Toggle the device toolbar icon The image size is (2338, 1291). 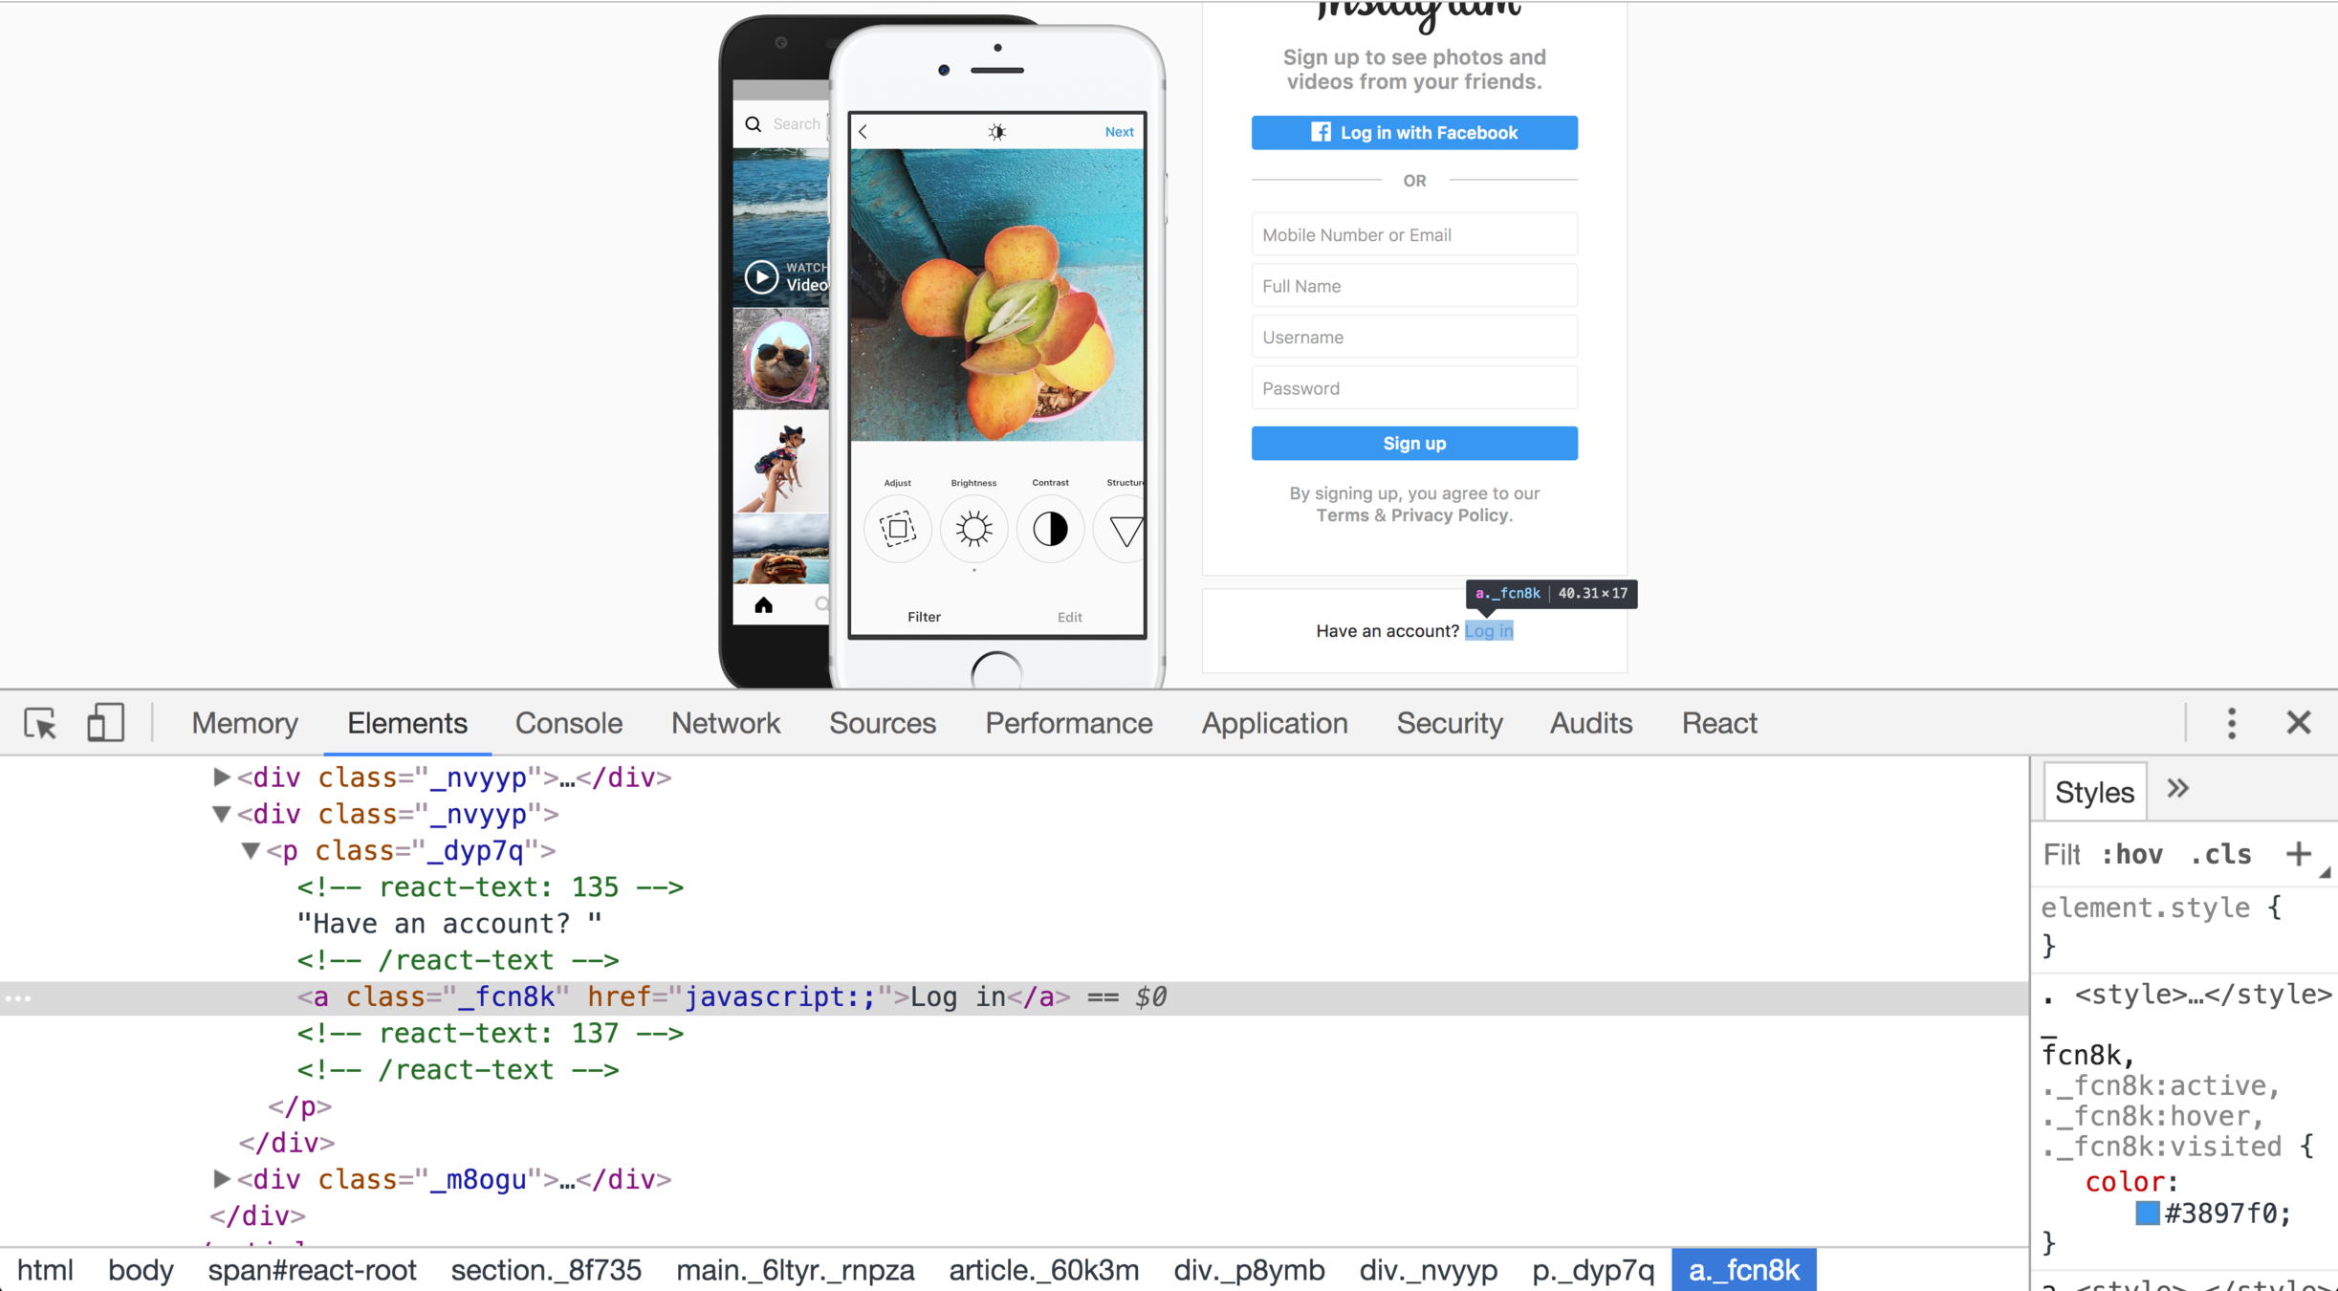[105, 723]
